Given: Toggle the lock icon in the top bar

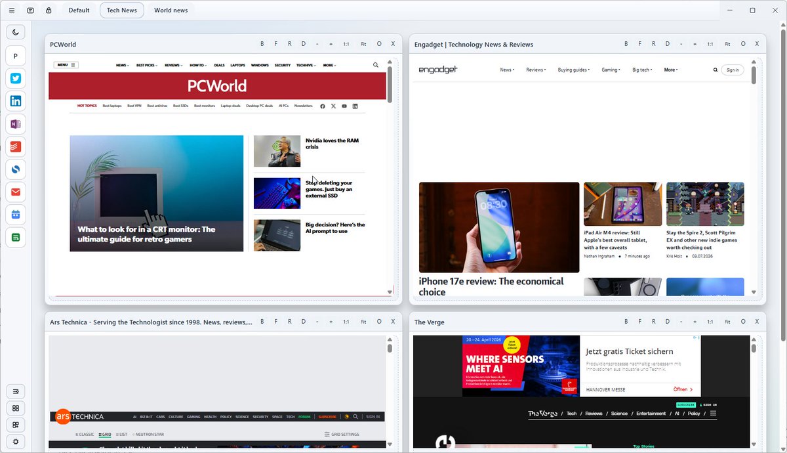Looking at the screenshot, I should coord(49,11).
